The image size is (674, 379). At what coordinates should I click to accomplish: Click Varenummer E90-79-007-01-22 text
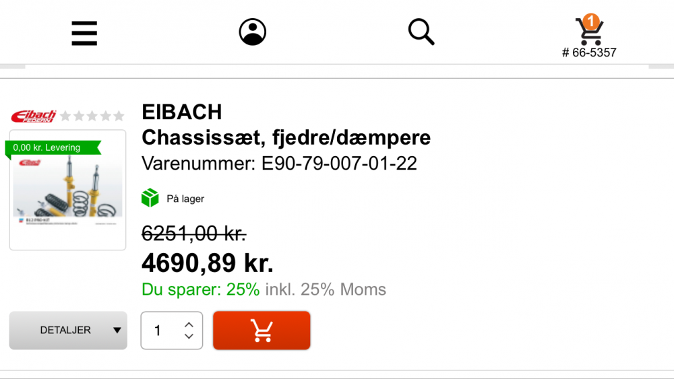coord(280,164)
